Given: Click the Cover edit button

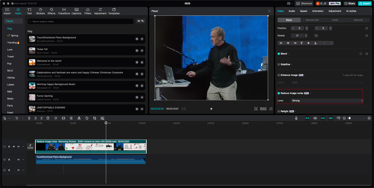Looking at the screenshot, I should click(x=30, y=147).
